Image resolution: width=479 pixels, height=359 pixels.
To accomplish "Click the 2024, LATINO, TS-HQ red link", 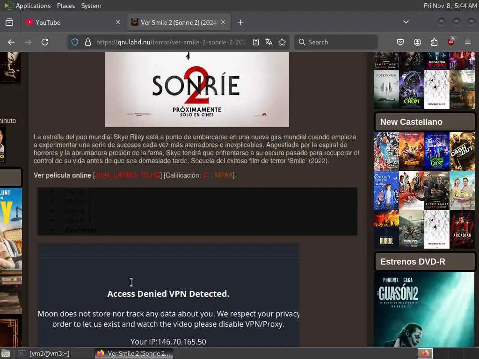I will click(x=128, y=176).
